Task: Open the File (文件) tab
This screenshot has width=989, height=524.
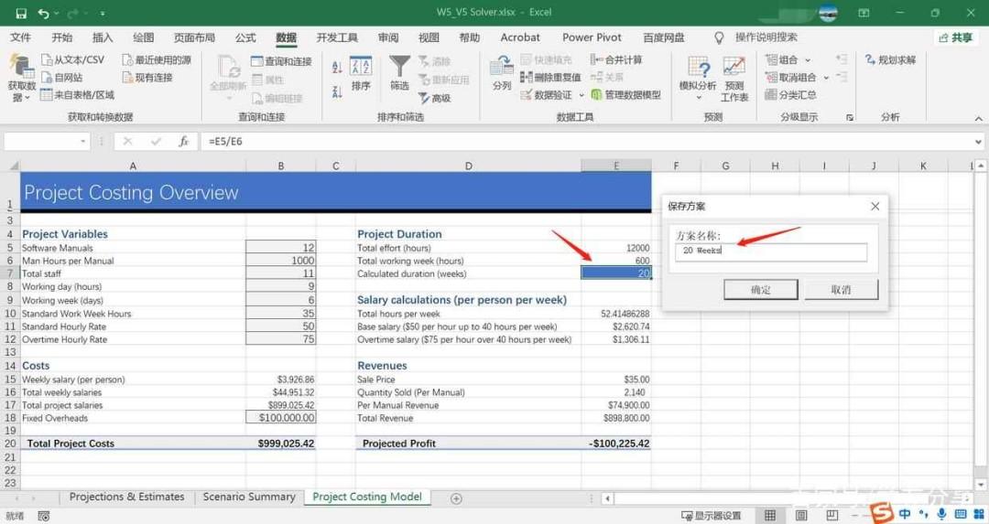Action: tap(21, 37)
